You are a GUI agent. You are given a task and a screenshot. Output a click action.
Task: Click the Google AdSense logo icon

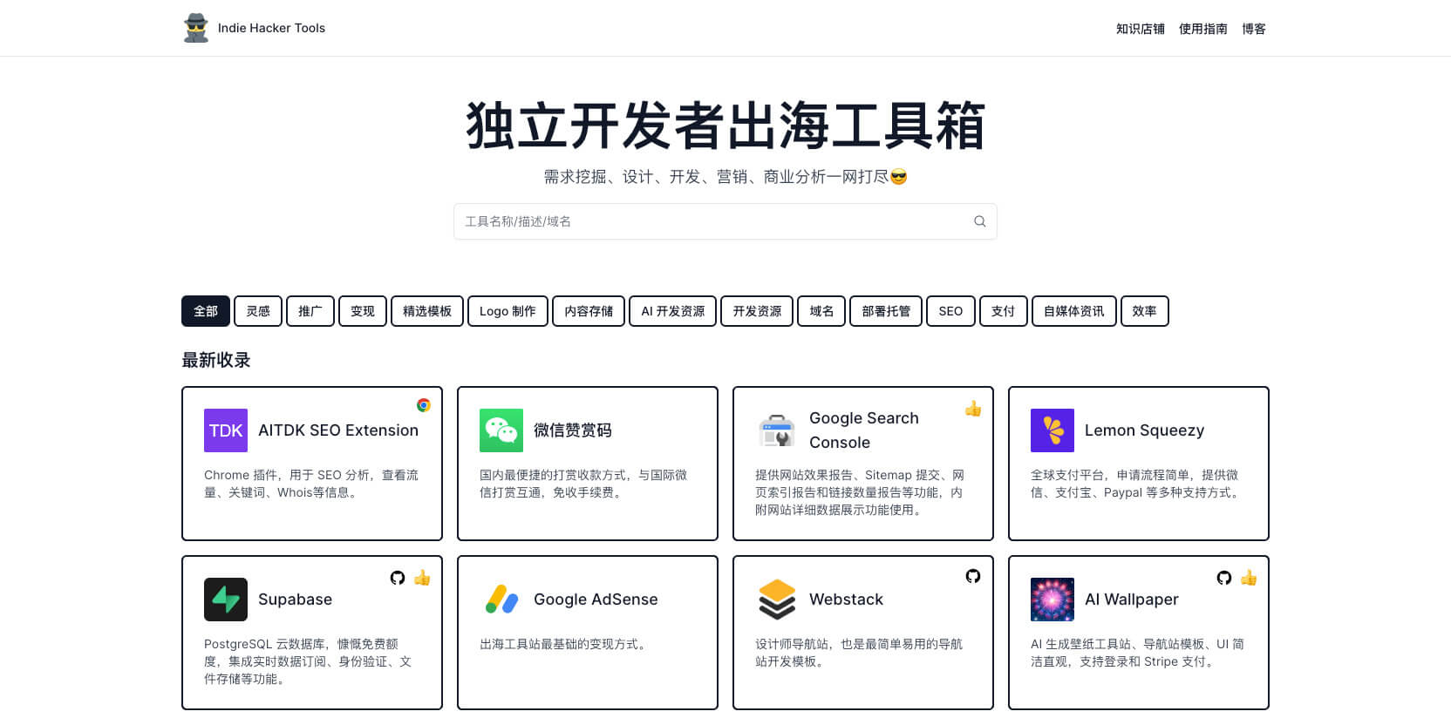click(501, 600)
